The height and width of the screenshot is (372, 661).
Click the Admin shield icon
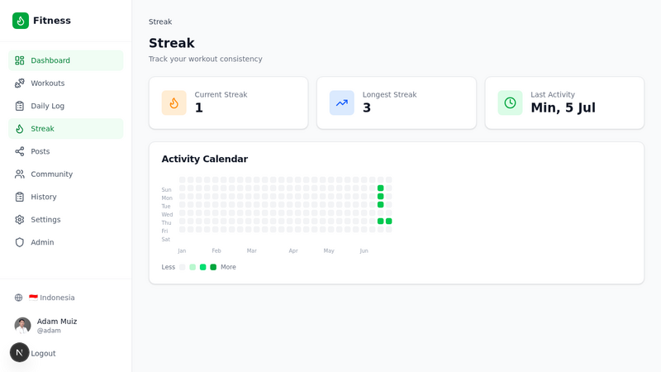click(19, 242)
